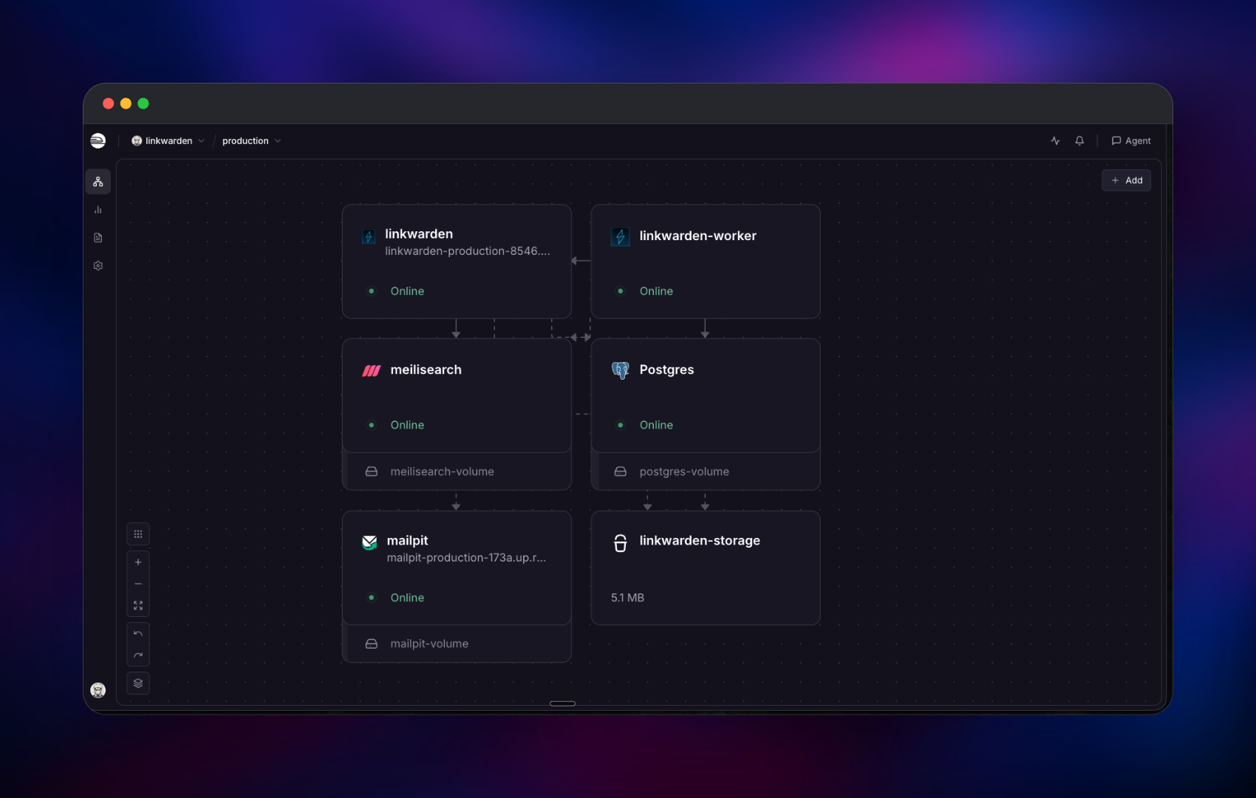Image resolution: width=1256 pixels, height=798 pixels.
Task: Click the Online status on meilisearch
Action: [407, 425]
